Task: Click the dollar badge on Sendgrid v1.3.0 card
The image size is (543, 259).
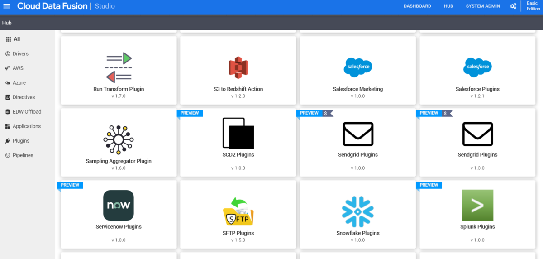Action: (446, 113)
